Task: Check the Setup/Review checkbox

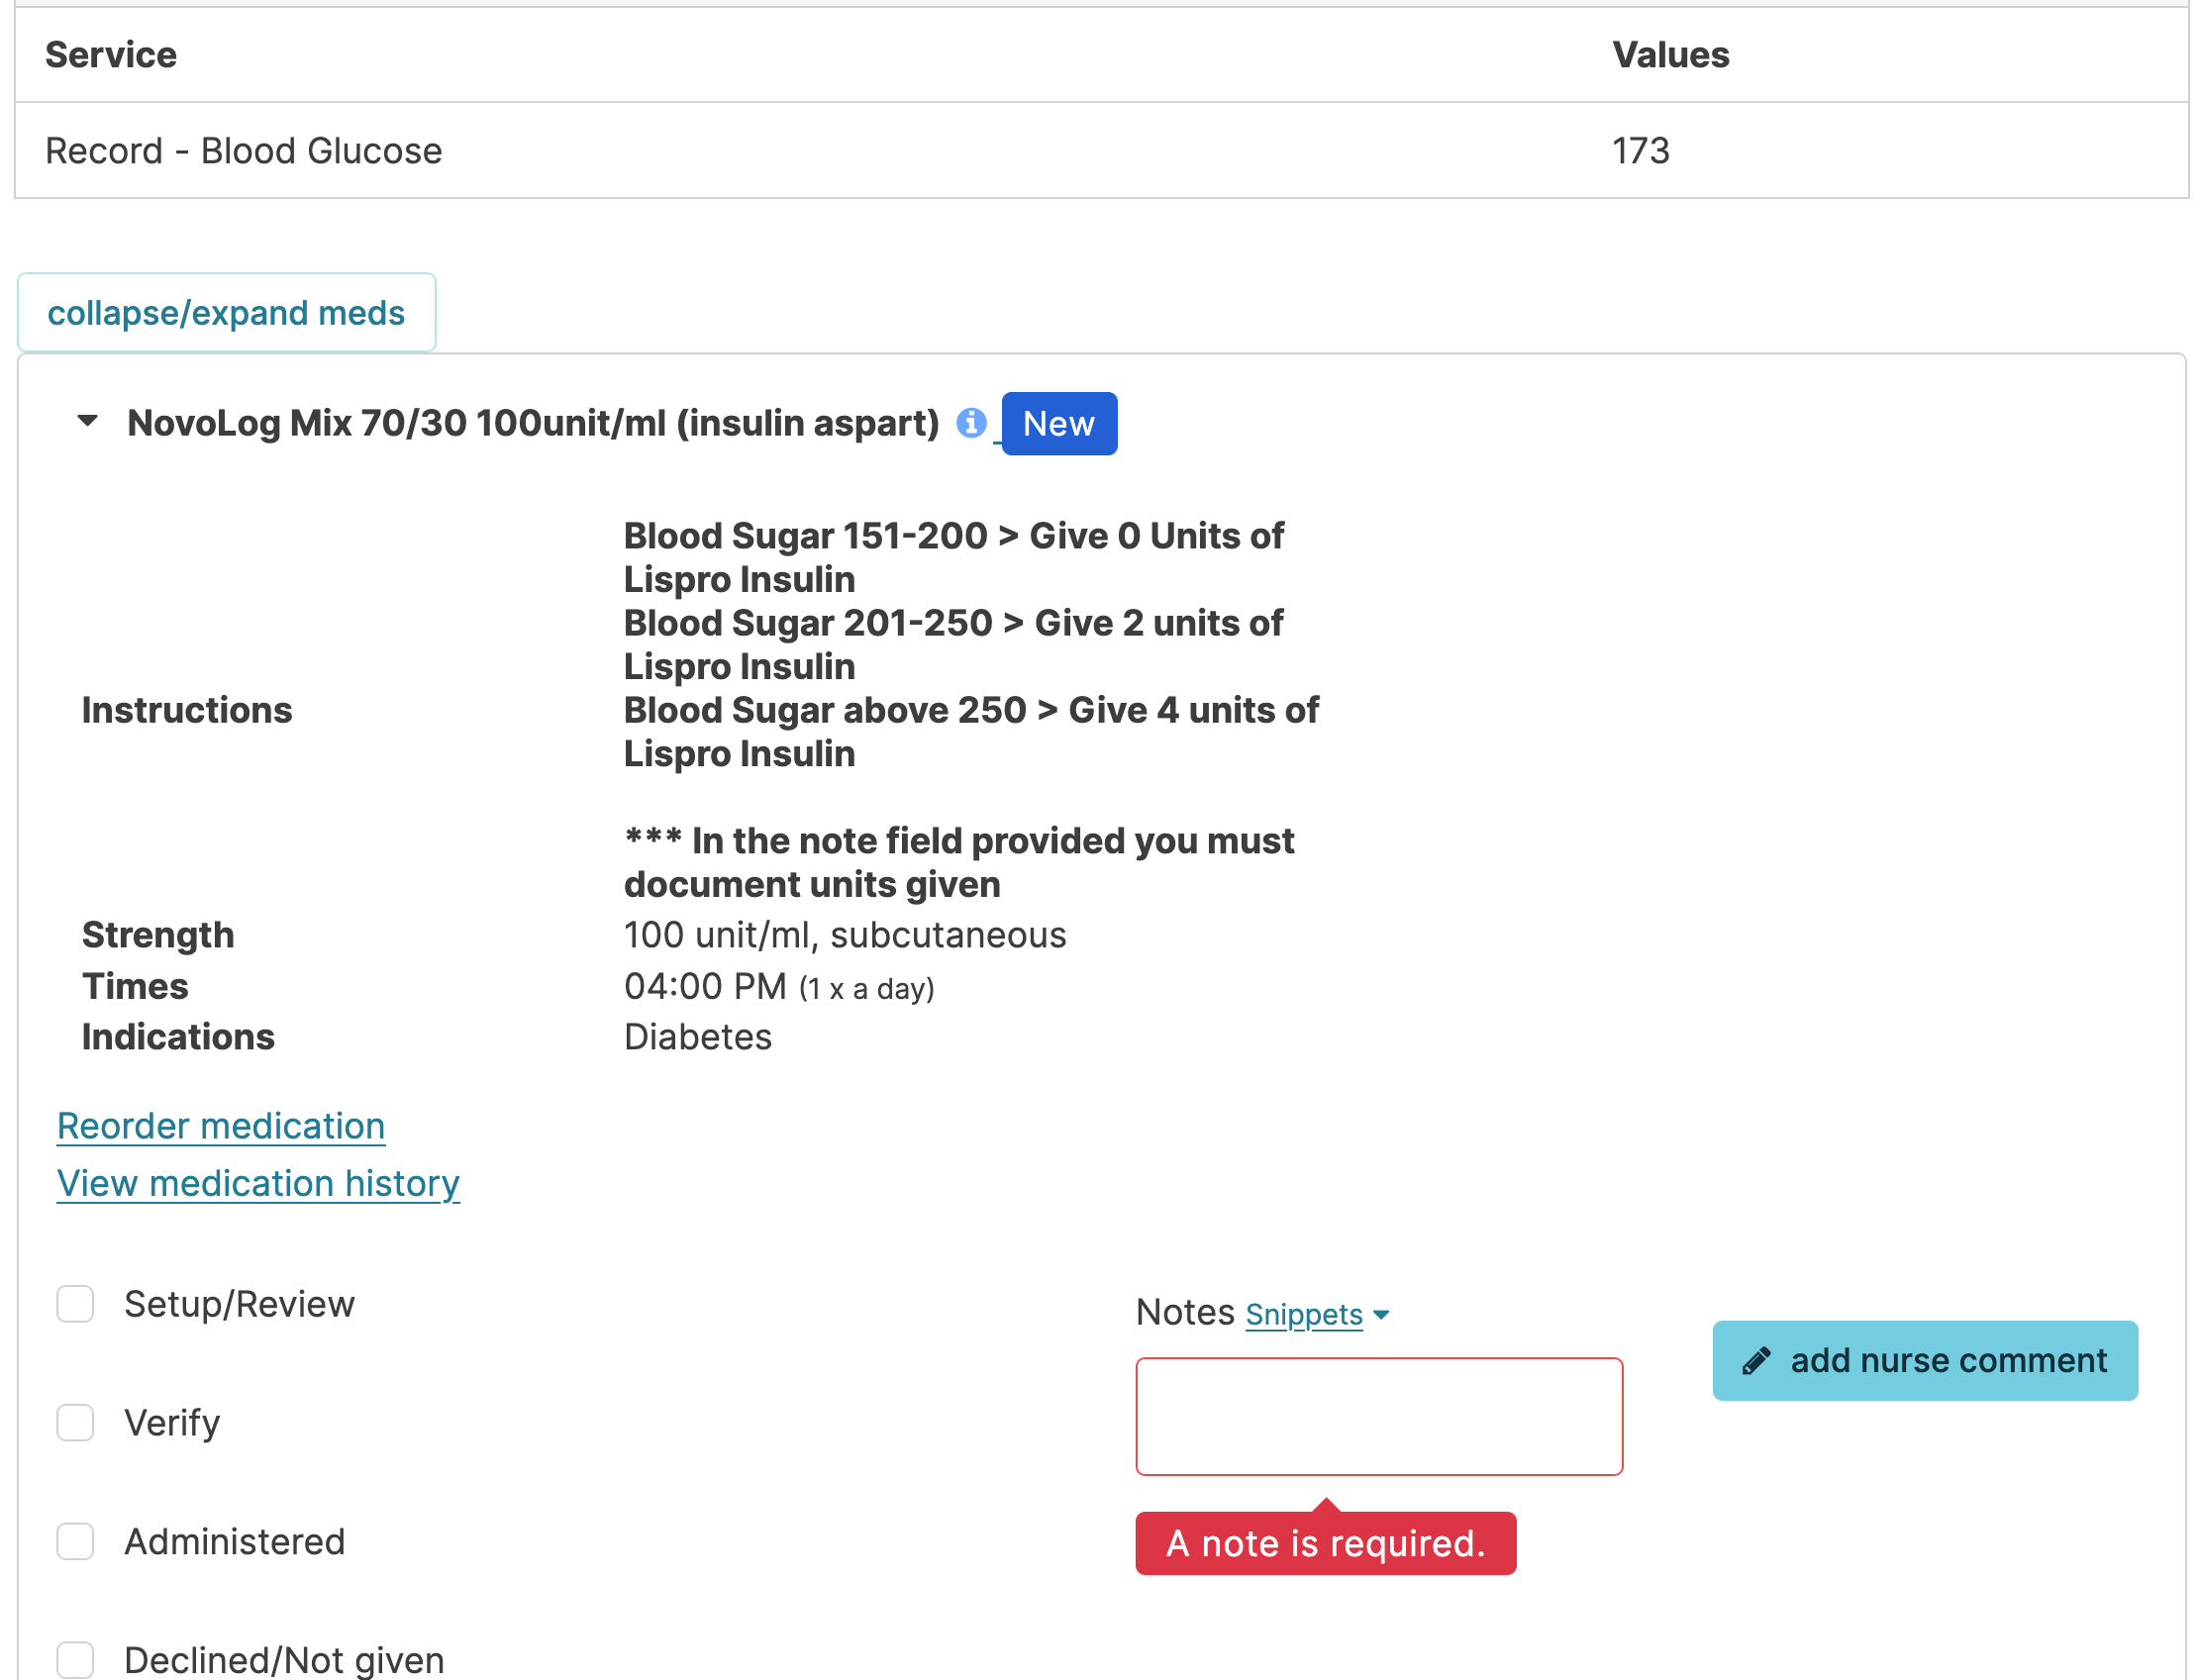Action: tap(75, 1304)
